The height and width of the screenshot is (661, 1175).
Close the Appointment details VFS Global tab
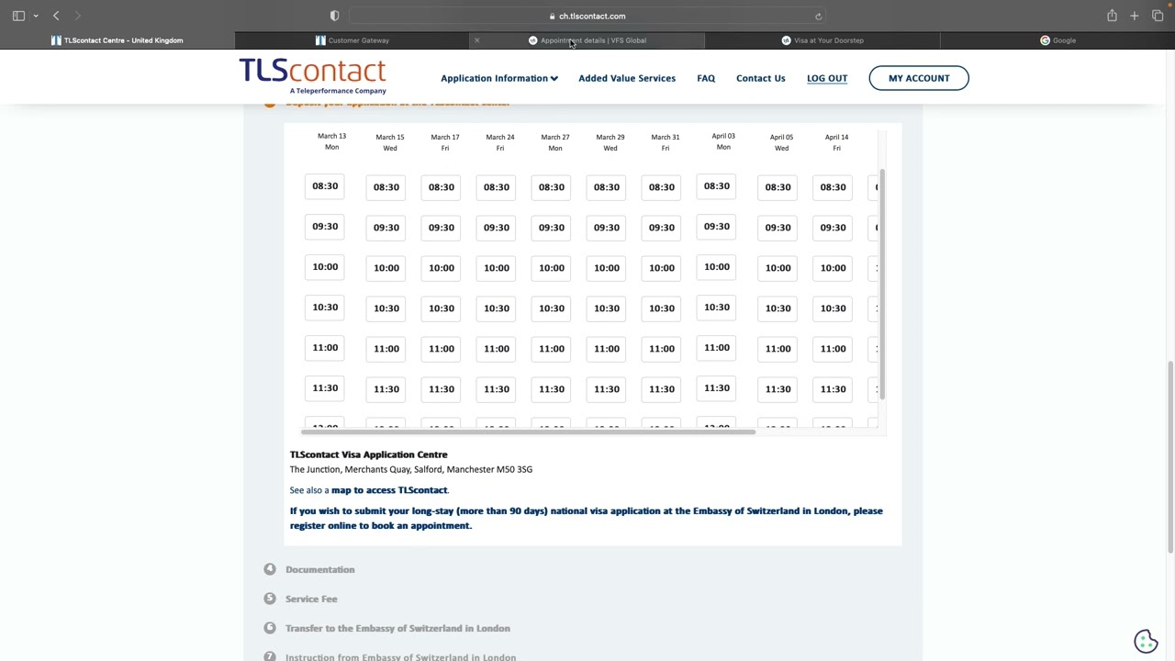[476, 40]
